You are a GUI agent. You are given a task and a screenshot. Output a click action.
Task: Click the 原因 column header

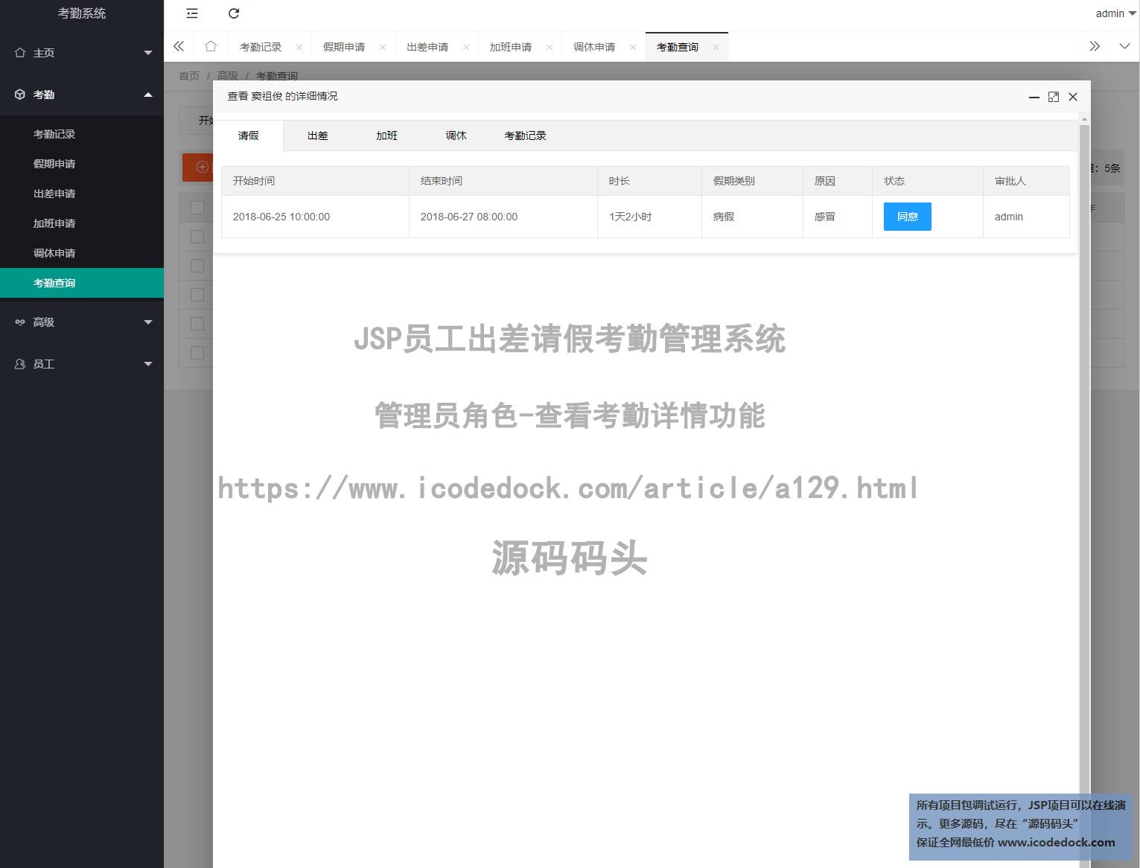pyautogui.click(x=838, y=181)
